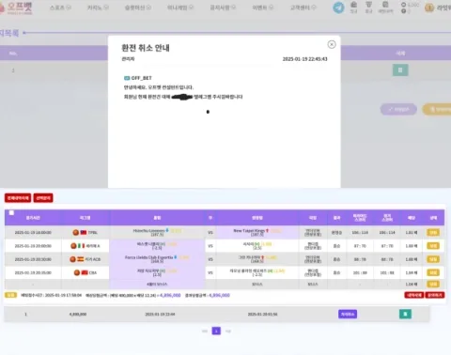The width and height of the screenshot is (451, 355).
Task: Click the 환전 취소 안내 popup title
Action: click(x=146, y=48)
